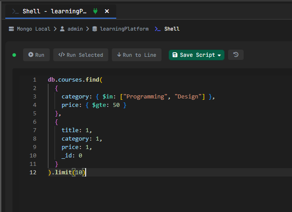Open the Save Script dropdown caret
The height and width of the screenshot is (212, 292).
219,55
